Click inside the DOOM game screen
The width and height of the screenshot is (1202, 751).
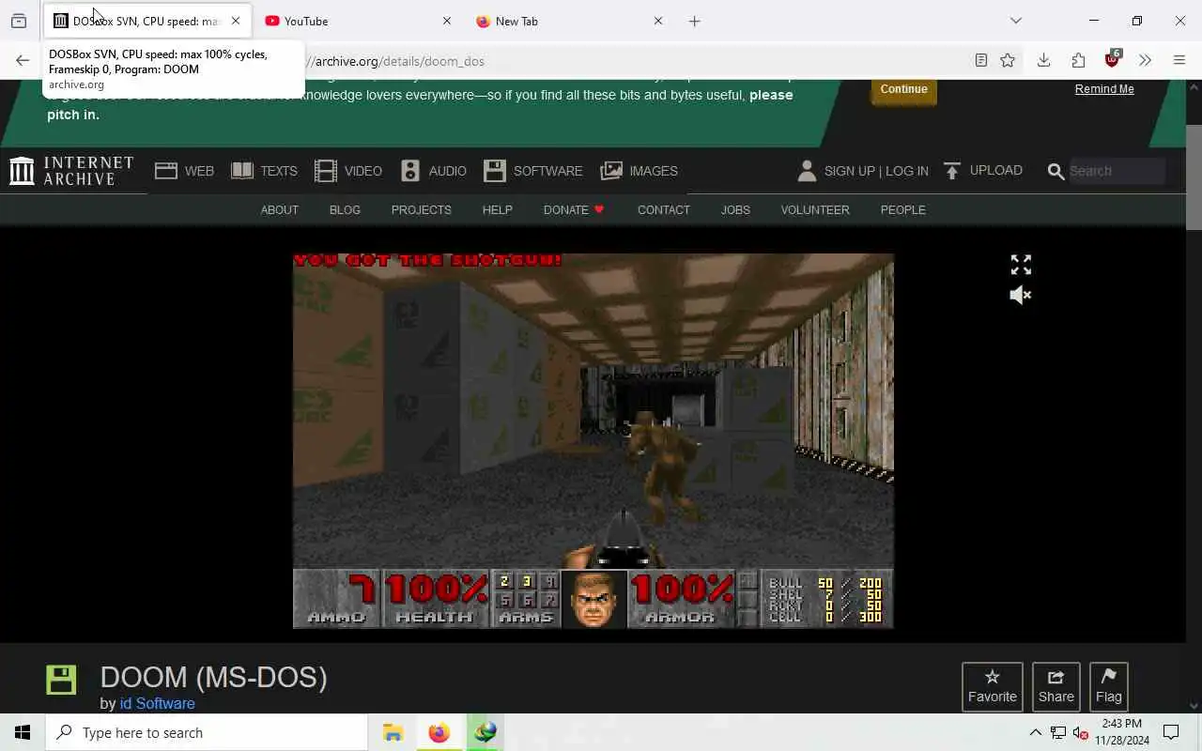(593, 440)
